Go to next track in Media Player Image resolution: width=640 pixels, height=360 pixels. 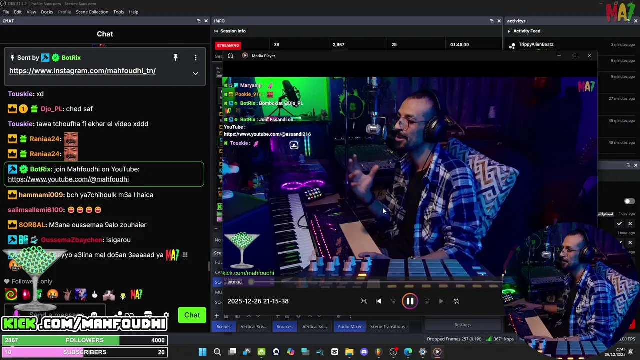pos(441,301)
